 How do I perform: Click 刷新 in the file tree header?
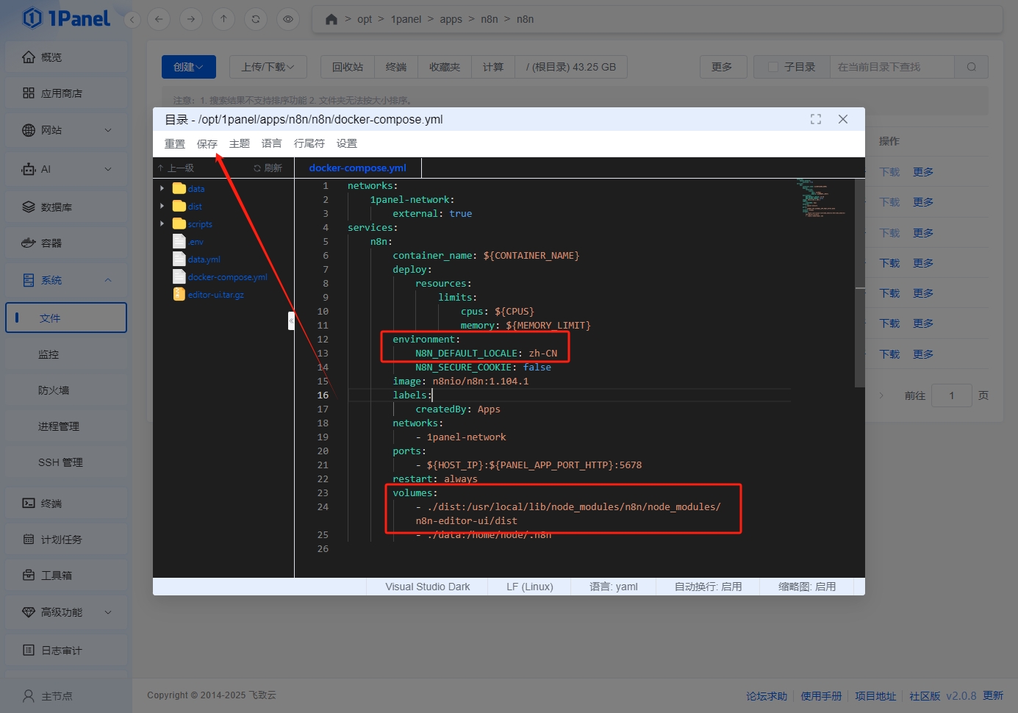[x=268, y=168]
